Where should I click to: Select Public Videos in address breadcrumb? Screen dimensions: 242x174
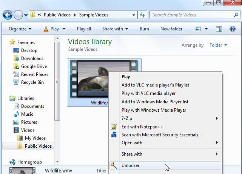click(x=57, y=15)
